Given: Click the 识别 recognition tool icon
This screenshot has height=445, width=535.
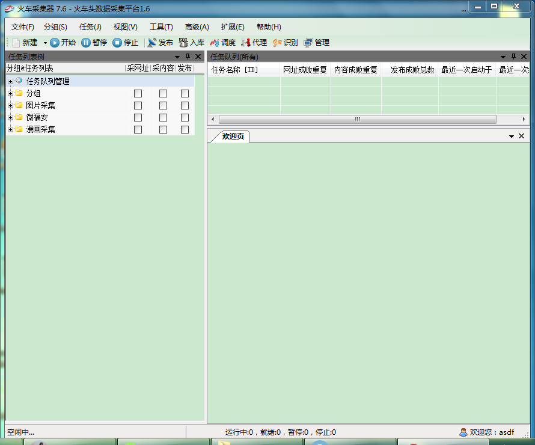Looking at the screenshot, I should [x=284, y=42].
